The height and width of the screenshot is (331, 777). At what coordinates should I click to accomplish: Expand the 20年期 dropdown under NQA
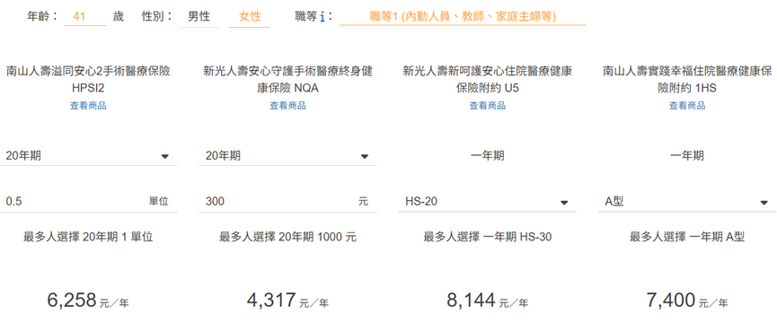[288, 156]
